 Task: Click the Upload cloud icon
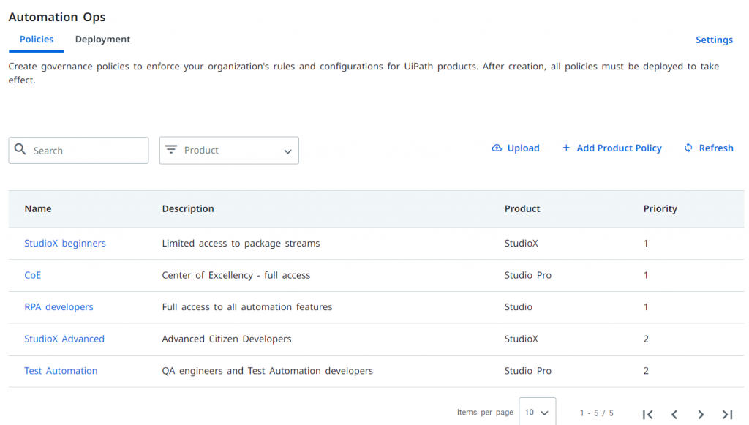(497, 148)
